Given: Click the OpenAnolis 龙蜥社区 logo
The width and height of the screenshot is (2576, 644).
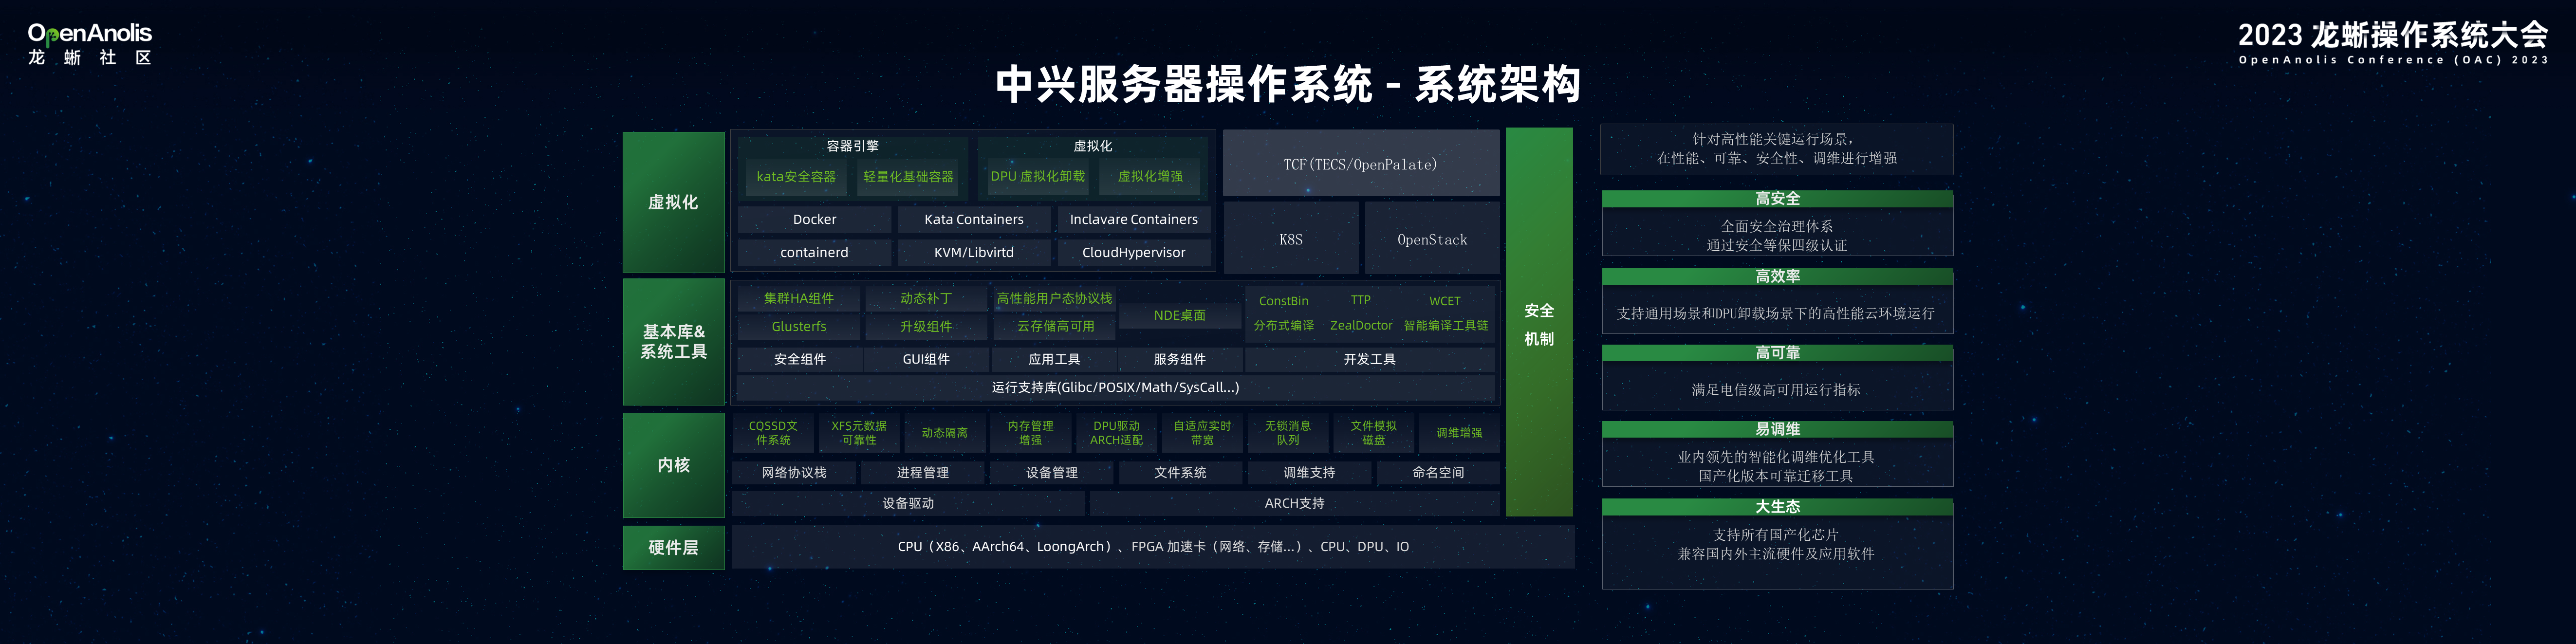Looking at the screenshot, I should [90, 44].
